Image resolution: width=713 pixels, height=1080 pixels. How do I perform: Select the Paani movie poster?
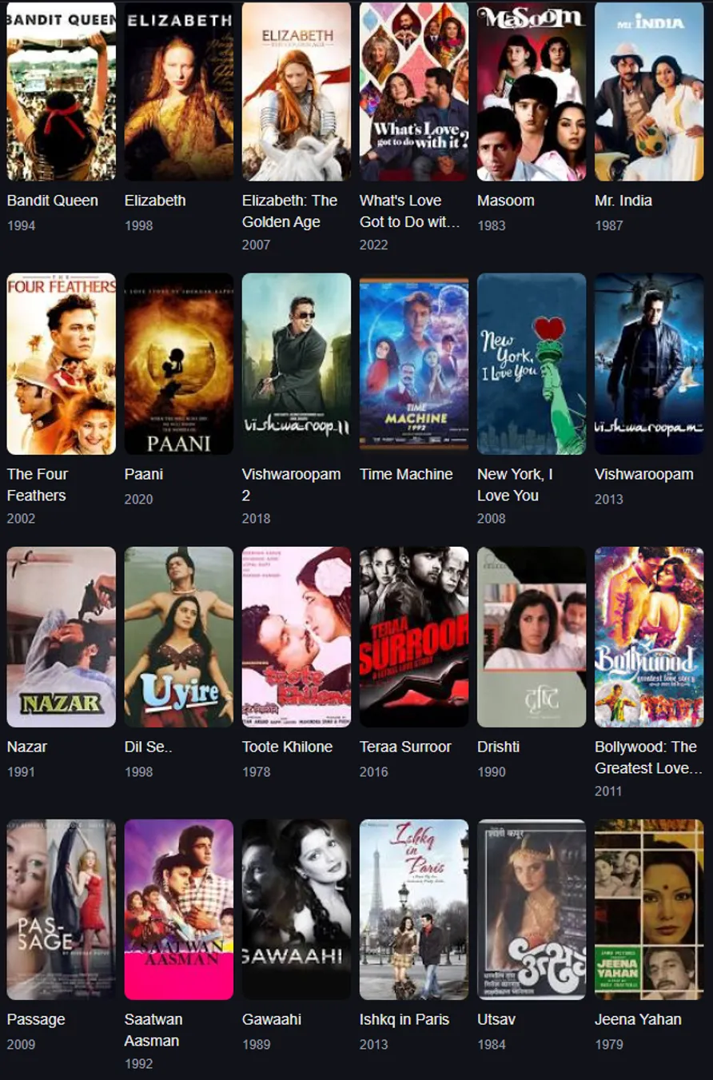179,364
